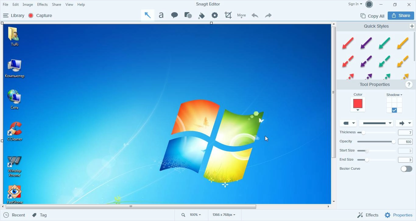Image resolution: width=416 pixels, height=221 pixels.
Task: Click the FastStone desktop icon
Action: (x=15, y=194)
